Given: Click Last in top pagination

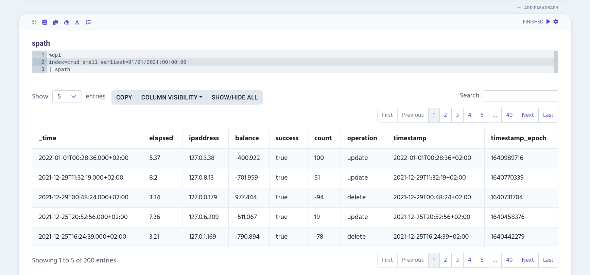Looking at the screenshot, I should (x=548, y=115).
